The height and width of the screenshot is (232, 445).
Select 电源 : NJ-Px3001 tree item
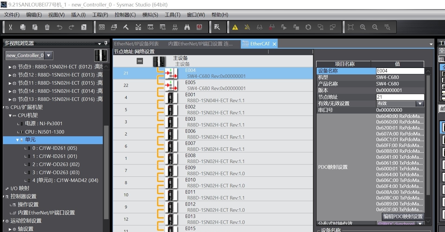44,124
